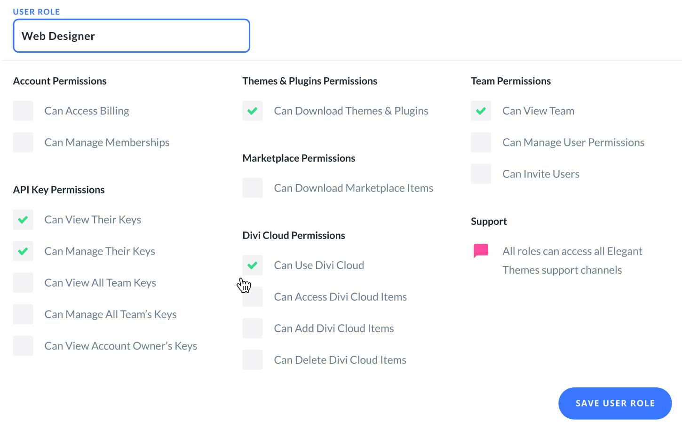
Task: Check Can Manage Memberships permission
Action: (x=23, y=143)
